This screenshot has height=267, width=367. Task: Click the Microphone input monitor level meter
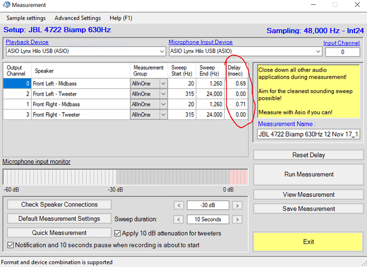point(125,177)
